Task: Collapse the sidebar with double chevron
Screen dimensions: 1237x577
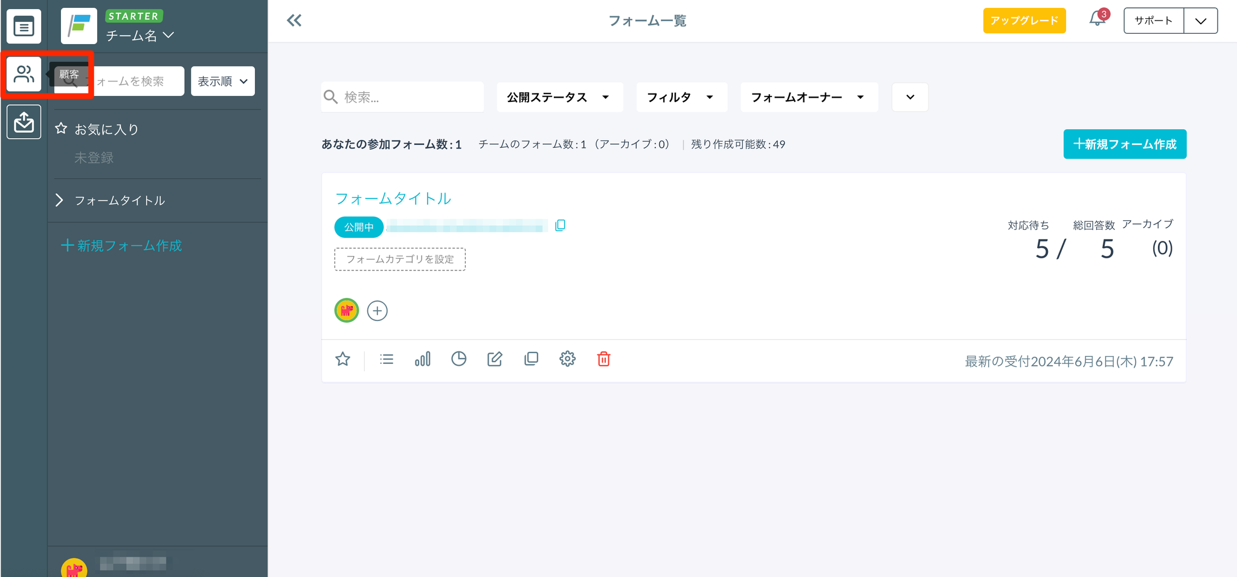Action: point(294,21)
